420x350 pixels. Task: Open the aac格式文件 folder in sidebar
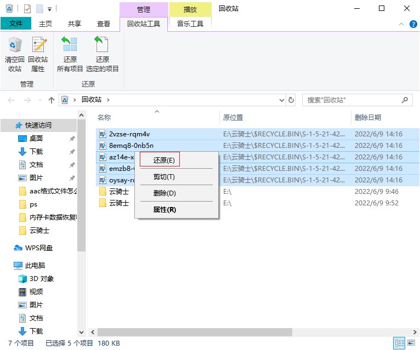(x=53, y=191)
